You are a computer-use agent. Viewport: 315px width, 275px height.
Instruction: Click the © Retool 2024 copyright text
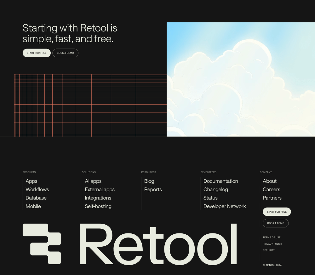[272, 265]
